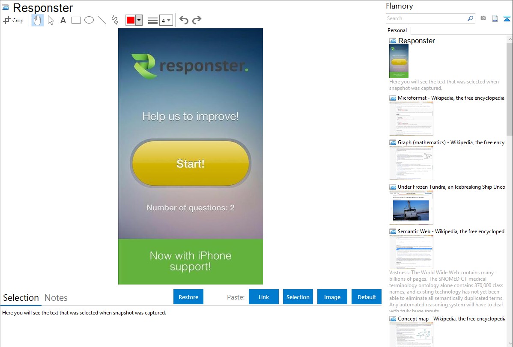Open the Semantic Web snapshot thumbnail

click(x=411, y=252)
